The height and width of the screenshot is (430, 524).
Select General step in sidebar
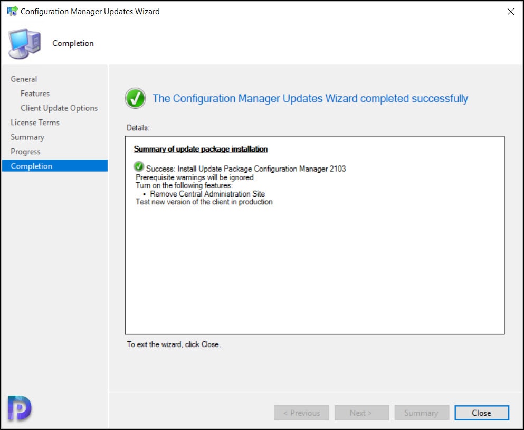point(24,79)
